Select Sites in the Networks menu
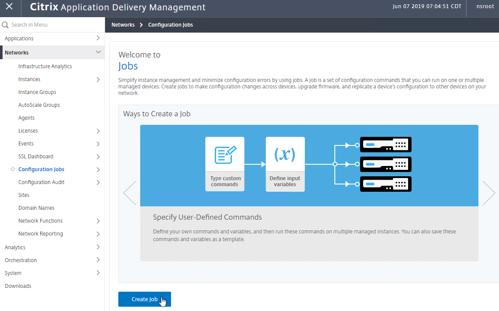The width and height of the screenshot is (499, 311). coord(24,195)
